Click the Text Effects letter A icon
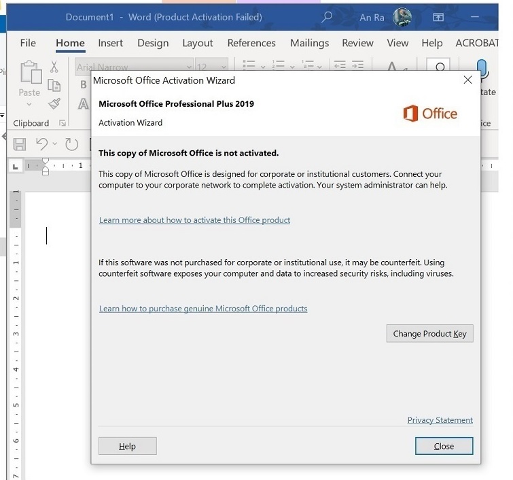The image size is (513, 480). 83,104
